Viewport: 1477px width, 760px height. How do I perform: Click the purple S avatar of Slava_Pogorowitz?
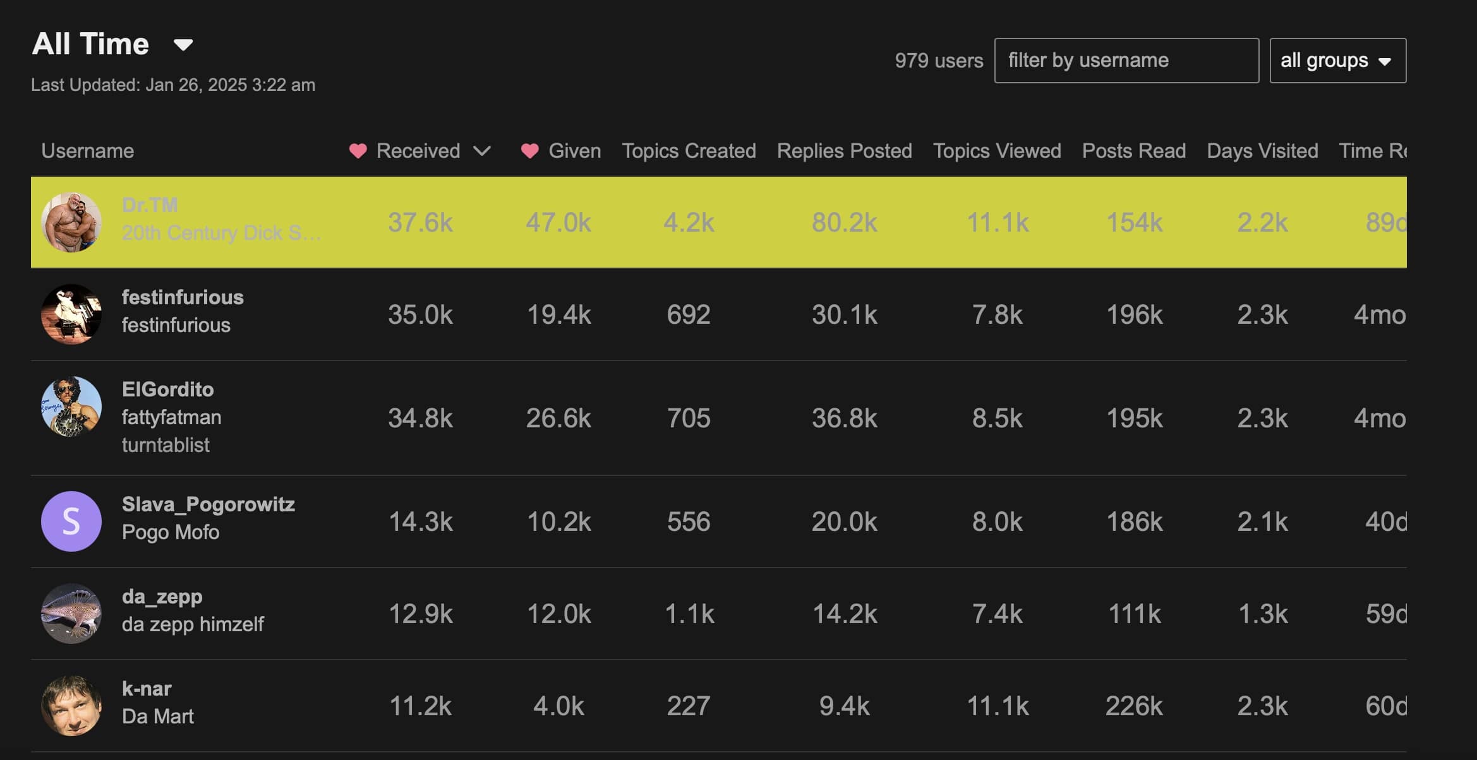point(71,521)
